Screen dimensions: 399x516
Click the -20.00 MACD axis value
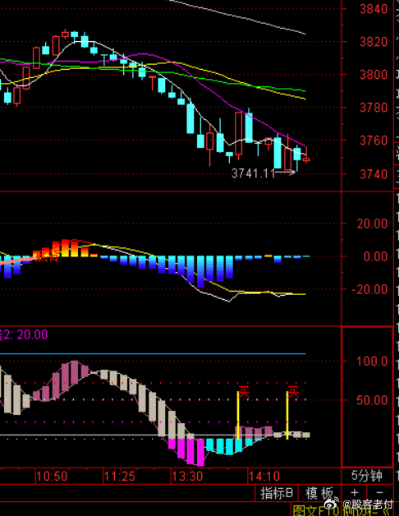[x=369, y=289]
